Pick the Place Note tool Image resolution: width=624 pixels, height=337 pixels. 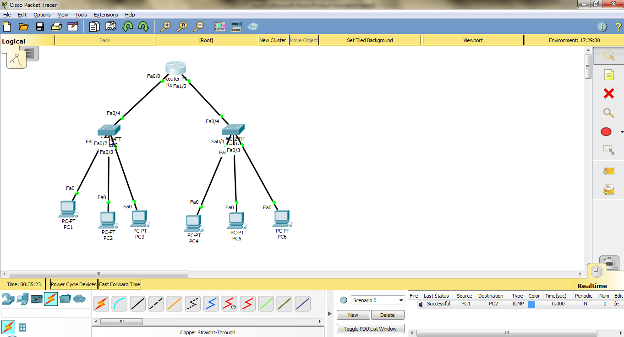point(608,75)
